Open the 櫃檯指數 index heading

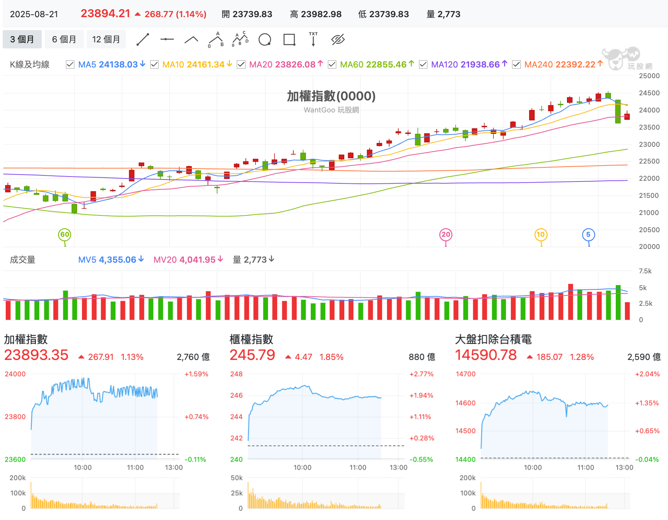click(251, 339)
